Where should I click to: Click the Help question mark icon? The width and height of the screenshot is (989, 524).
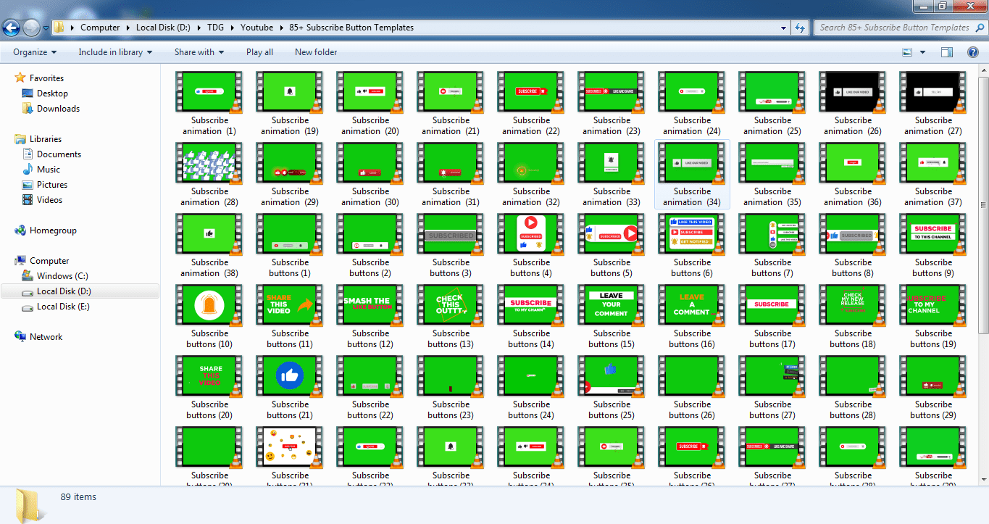(972, 52)
